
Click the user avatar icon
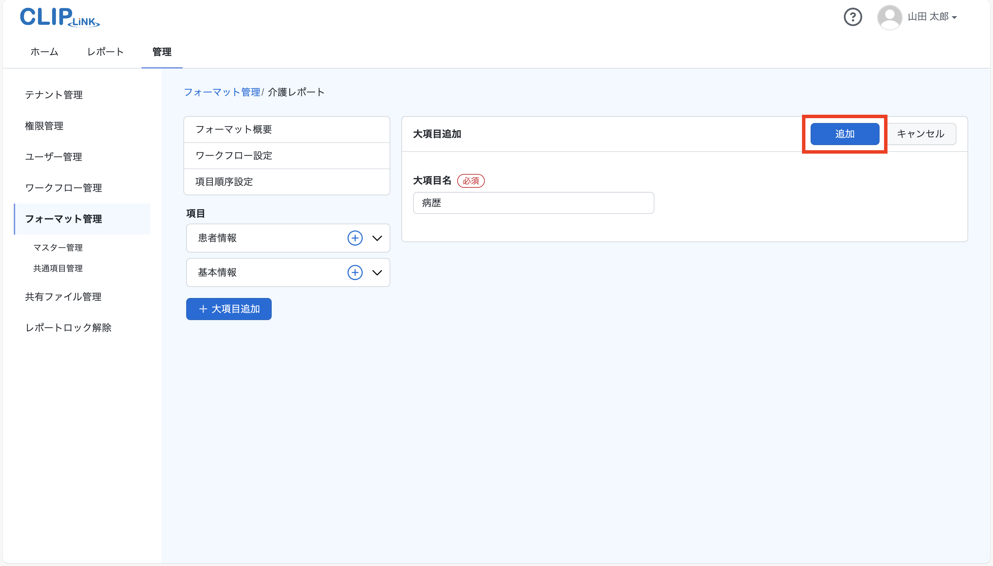click(x=890, y=17)
